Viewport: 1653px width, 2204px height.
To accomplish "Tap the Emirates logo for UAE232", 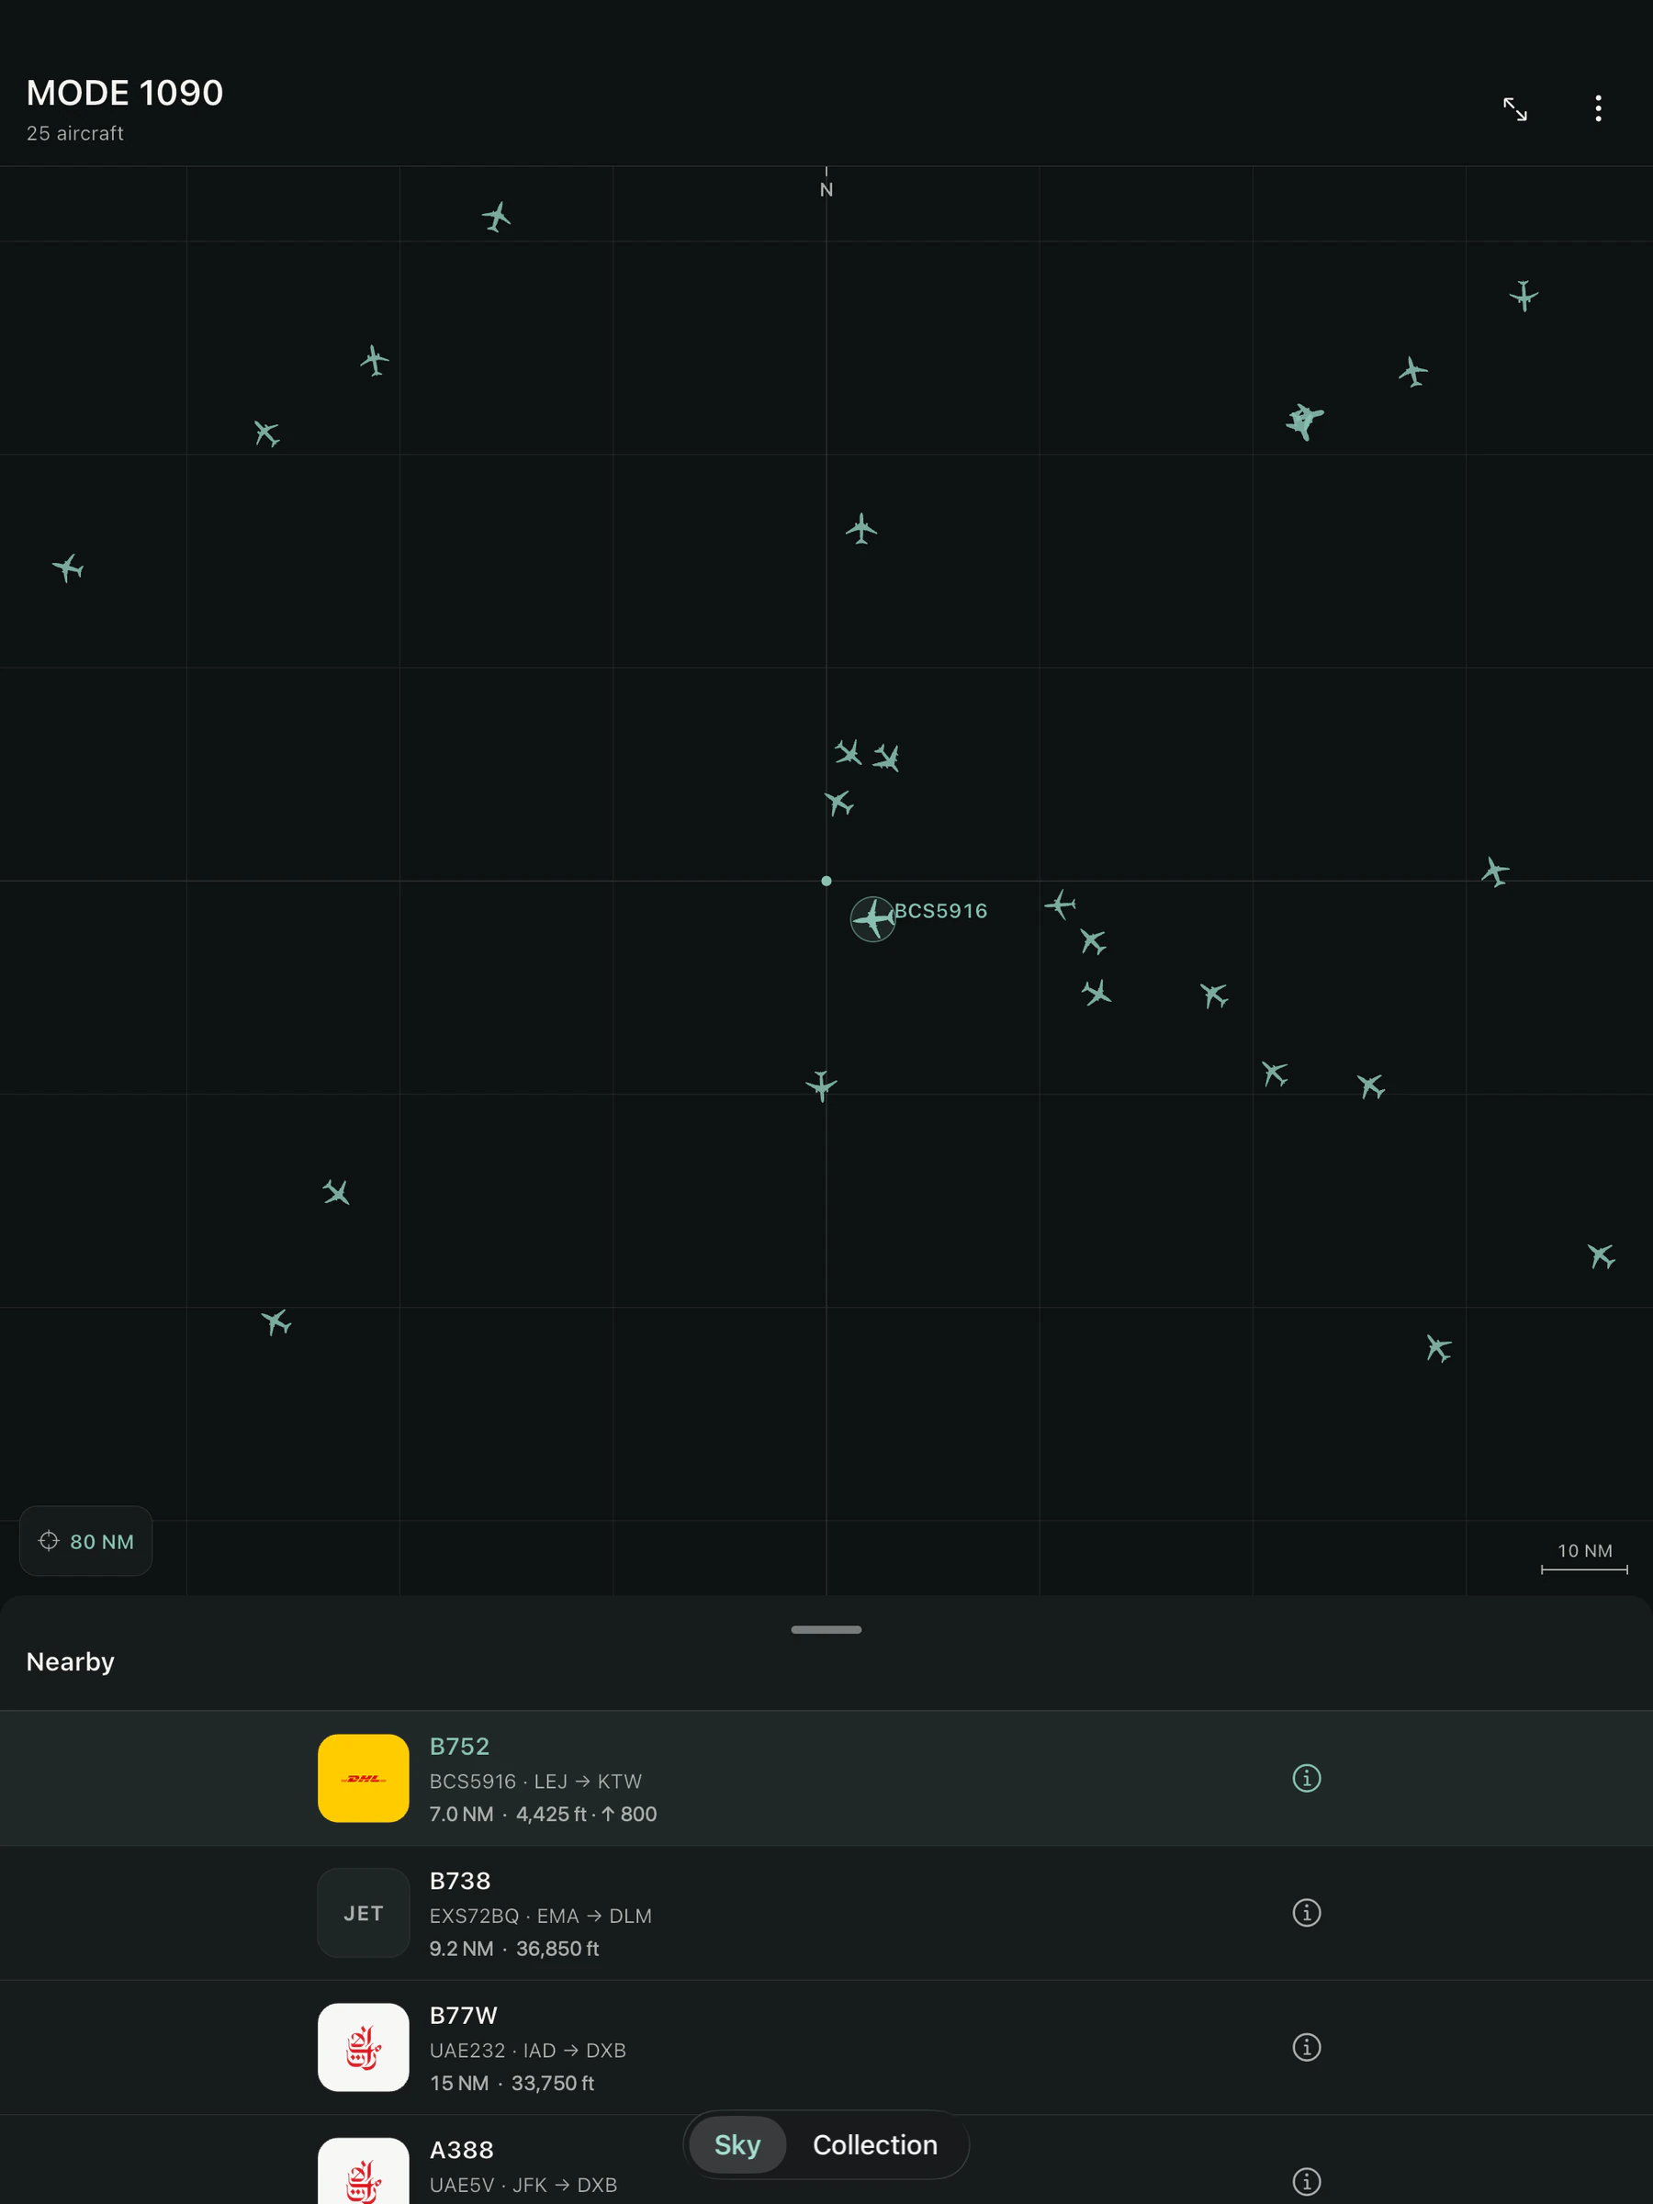I will (363, 2047).
